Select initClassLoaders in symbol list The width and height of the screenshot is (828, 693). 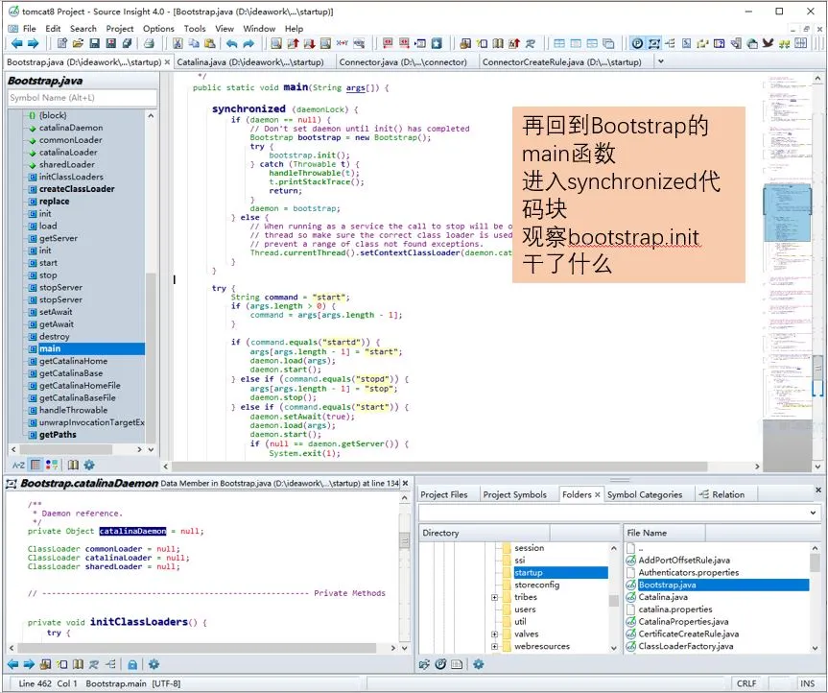71,177
